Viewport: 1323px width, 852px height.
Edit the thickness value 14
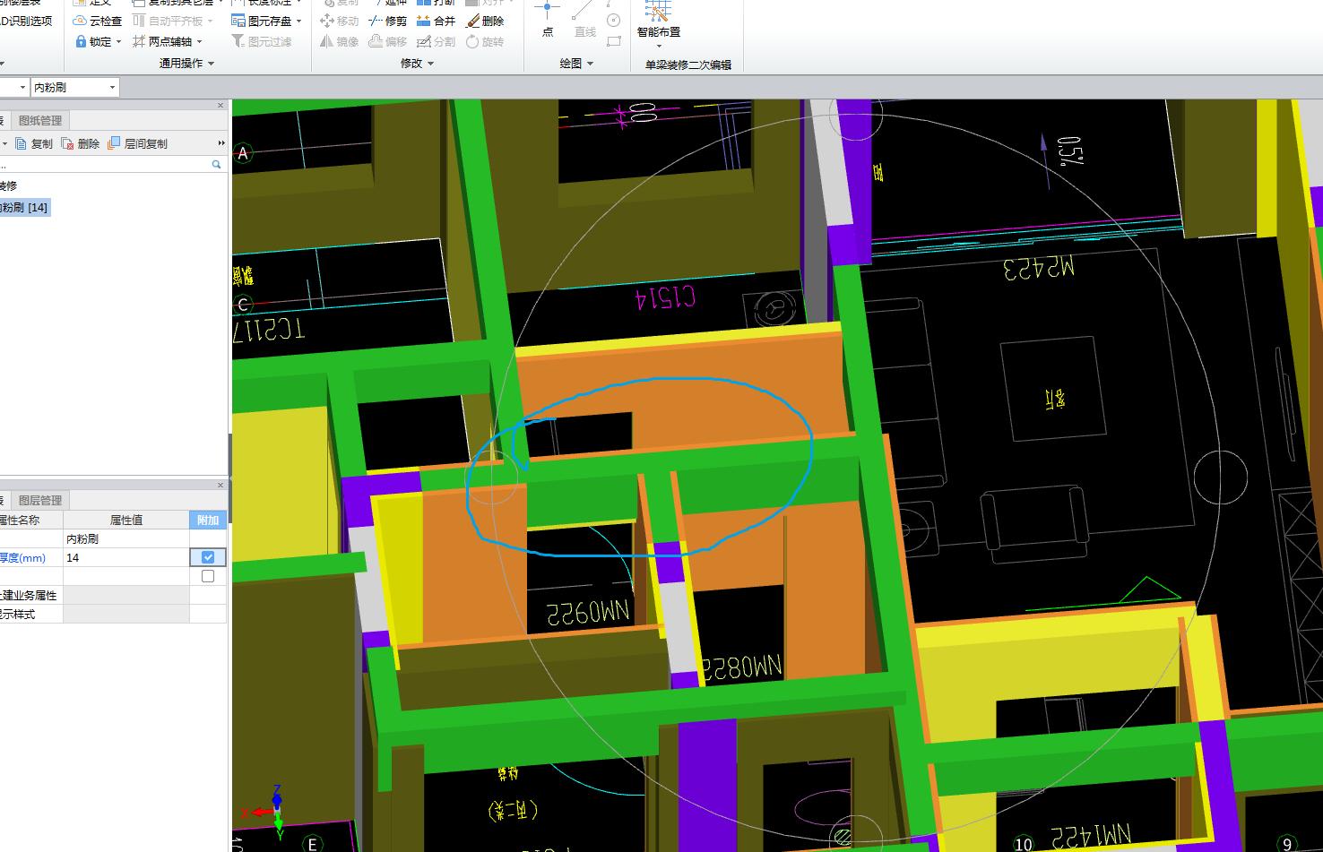point(126,557)
